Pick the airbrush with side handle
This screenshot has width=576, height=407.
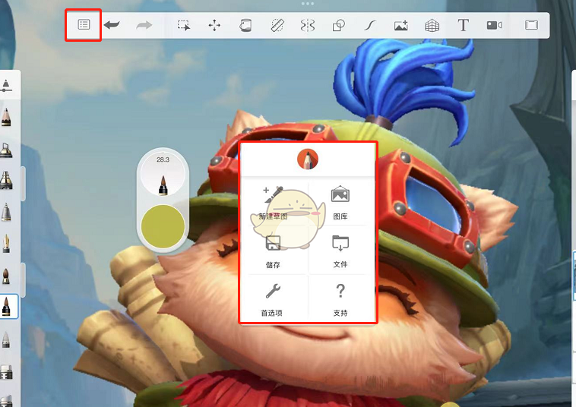click(x=6, y=150)
